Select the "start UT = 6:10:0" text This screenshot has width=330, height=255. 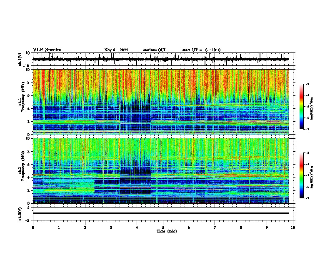tap(201, 50)
